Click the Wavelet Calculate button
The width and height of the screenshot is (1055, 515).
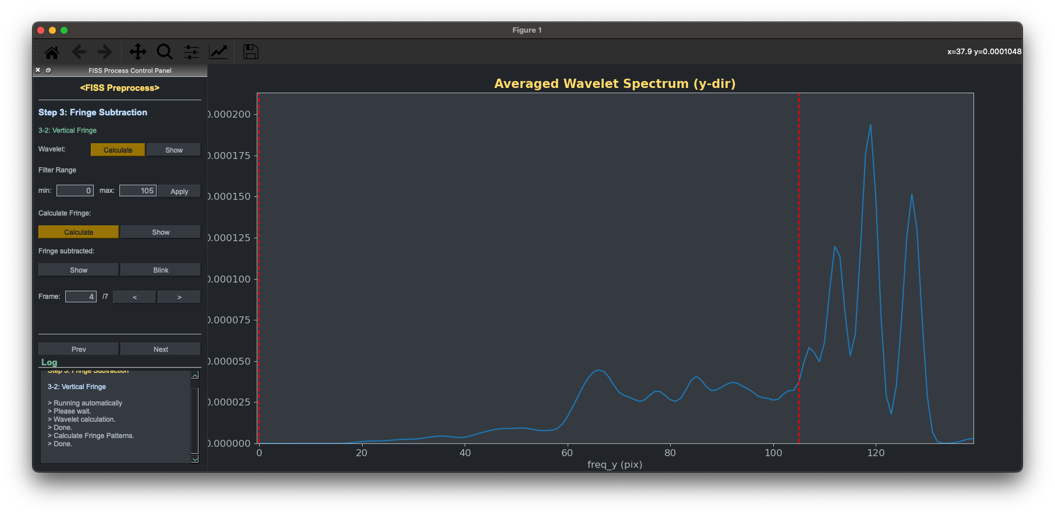point(118,150)
